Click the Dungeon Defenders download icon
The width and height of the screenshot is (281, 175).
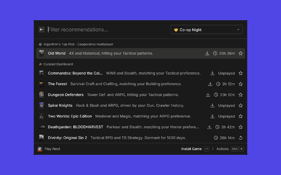(x=208, y=94)
